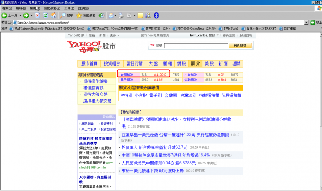This screenshot has width=322, height=191.
Task: Open the NWIS links bar shortcut
Action: click(155, 29)
